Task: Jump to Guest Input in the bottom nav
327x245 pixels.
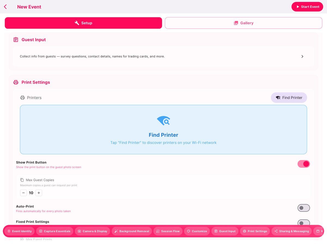Action: (x=225, y=231)
